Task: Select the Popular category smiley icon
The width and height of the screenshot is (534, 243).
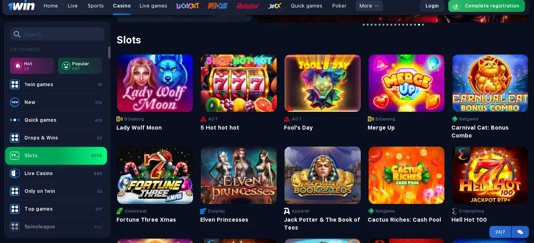Action: (x=66, y=66)
